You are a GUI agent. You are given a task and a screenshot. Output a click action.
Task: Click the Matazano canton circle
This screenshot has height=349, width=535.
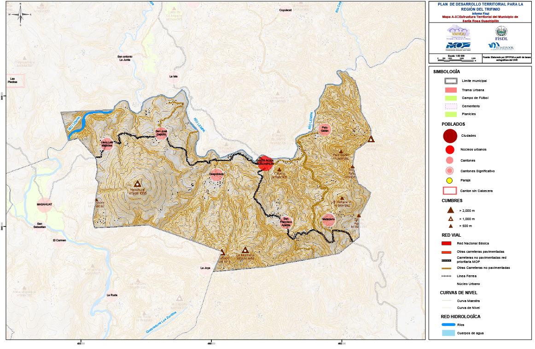point(328,220)
